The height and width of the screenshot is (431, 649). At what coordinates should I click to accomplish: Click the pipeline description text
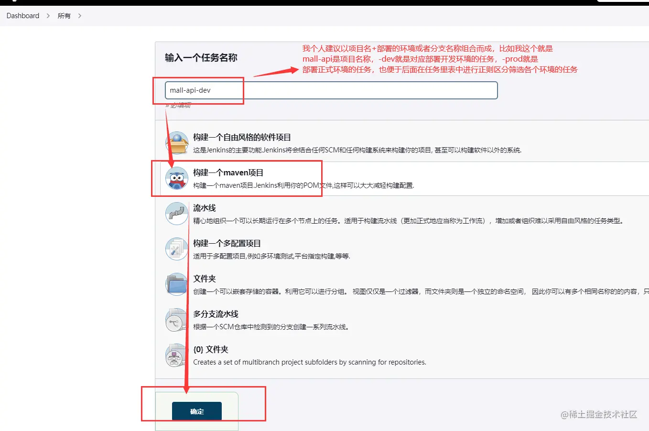pyautogui.click(x=408, y=221)
